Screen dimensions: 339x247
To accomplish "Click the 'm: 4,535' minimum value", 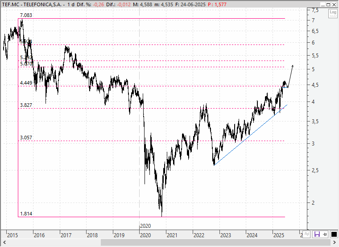I will (164, 4).
